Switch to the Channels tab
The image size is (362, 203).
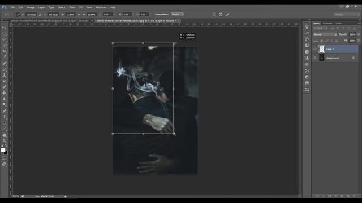point(327,23)
